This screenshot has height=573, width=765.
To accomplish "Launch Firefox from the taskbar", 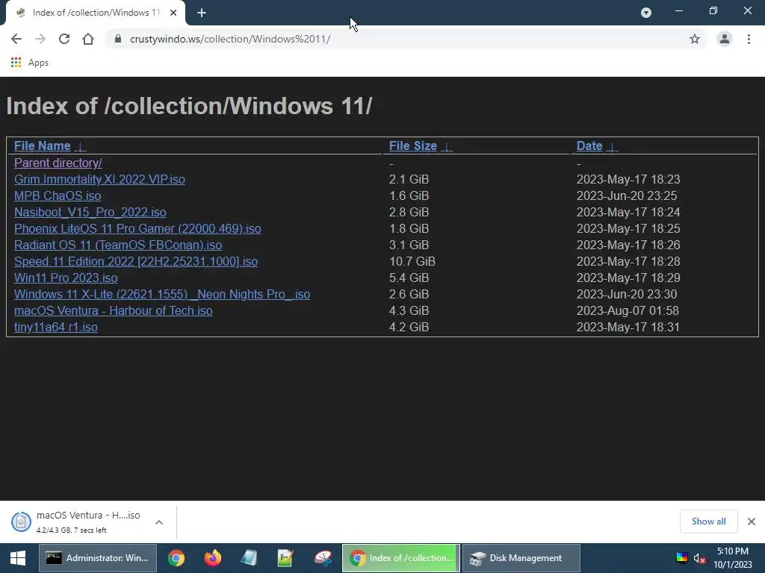I will (213, 558).
